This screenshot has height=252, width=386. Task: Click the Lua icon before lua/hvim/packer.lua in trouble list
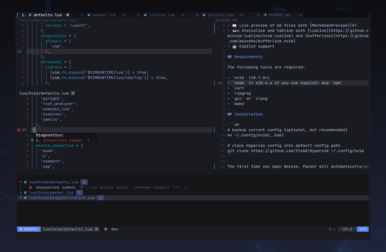(x=26, y=193)
